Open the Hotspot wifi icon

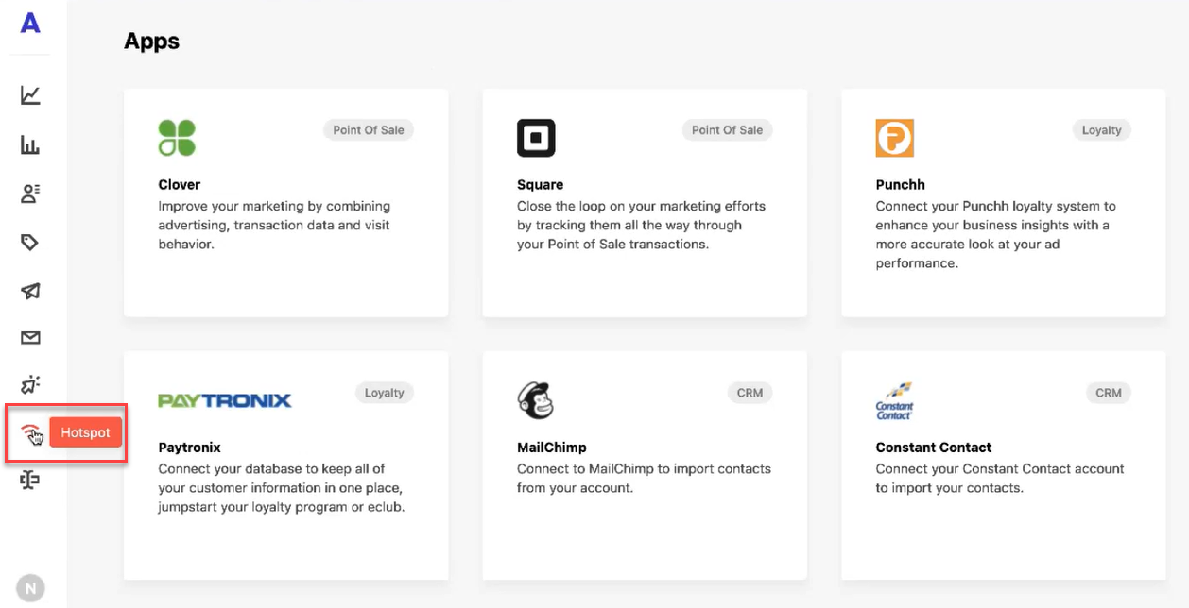click(x=31, y=432)
